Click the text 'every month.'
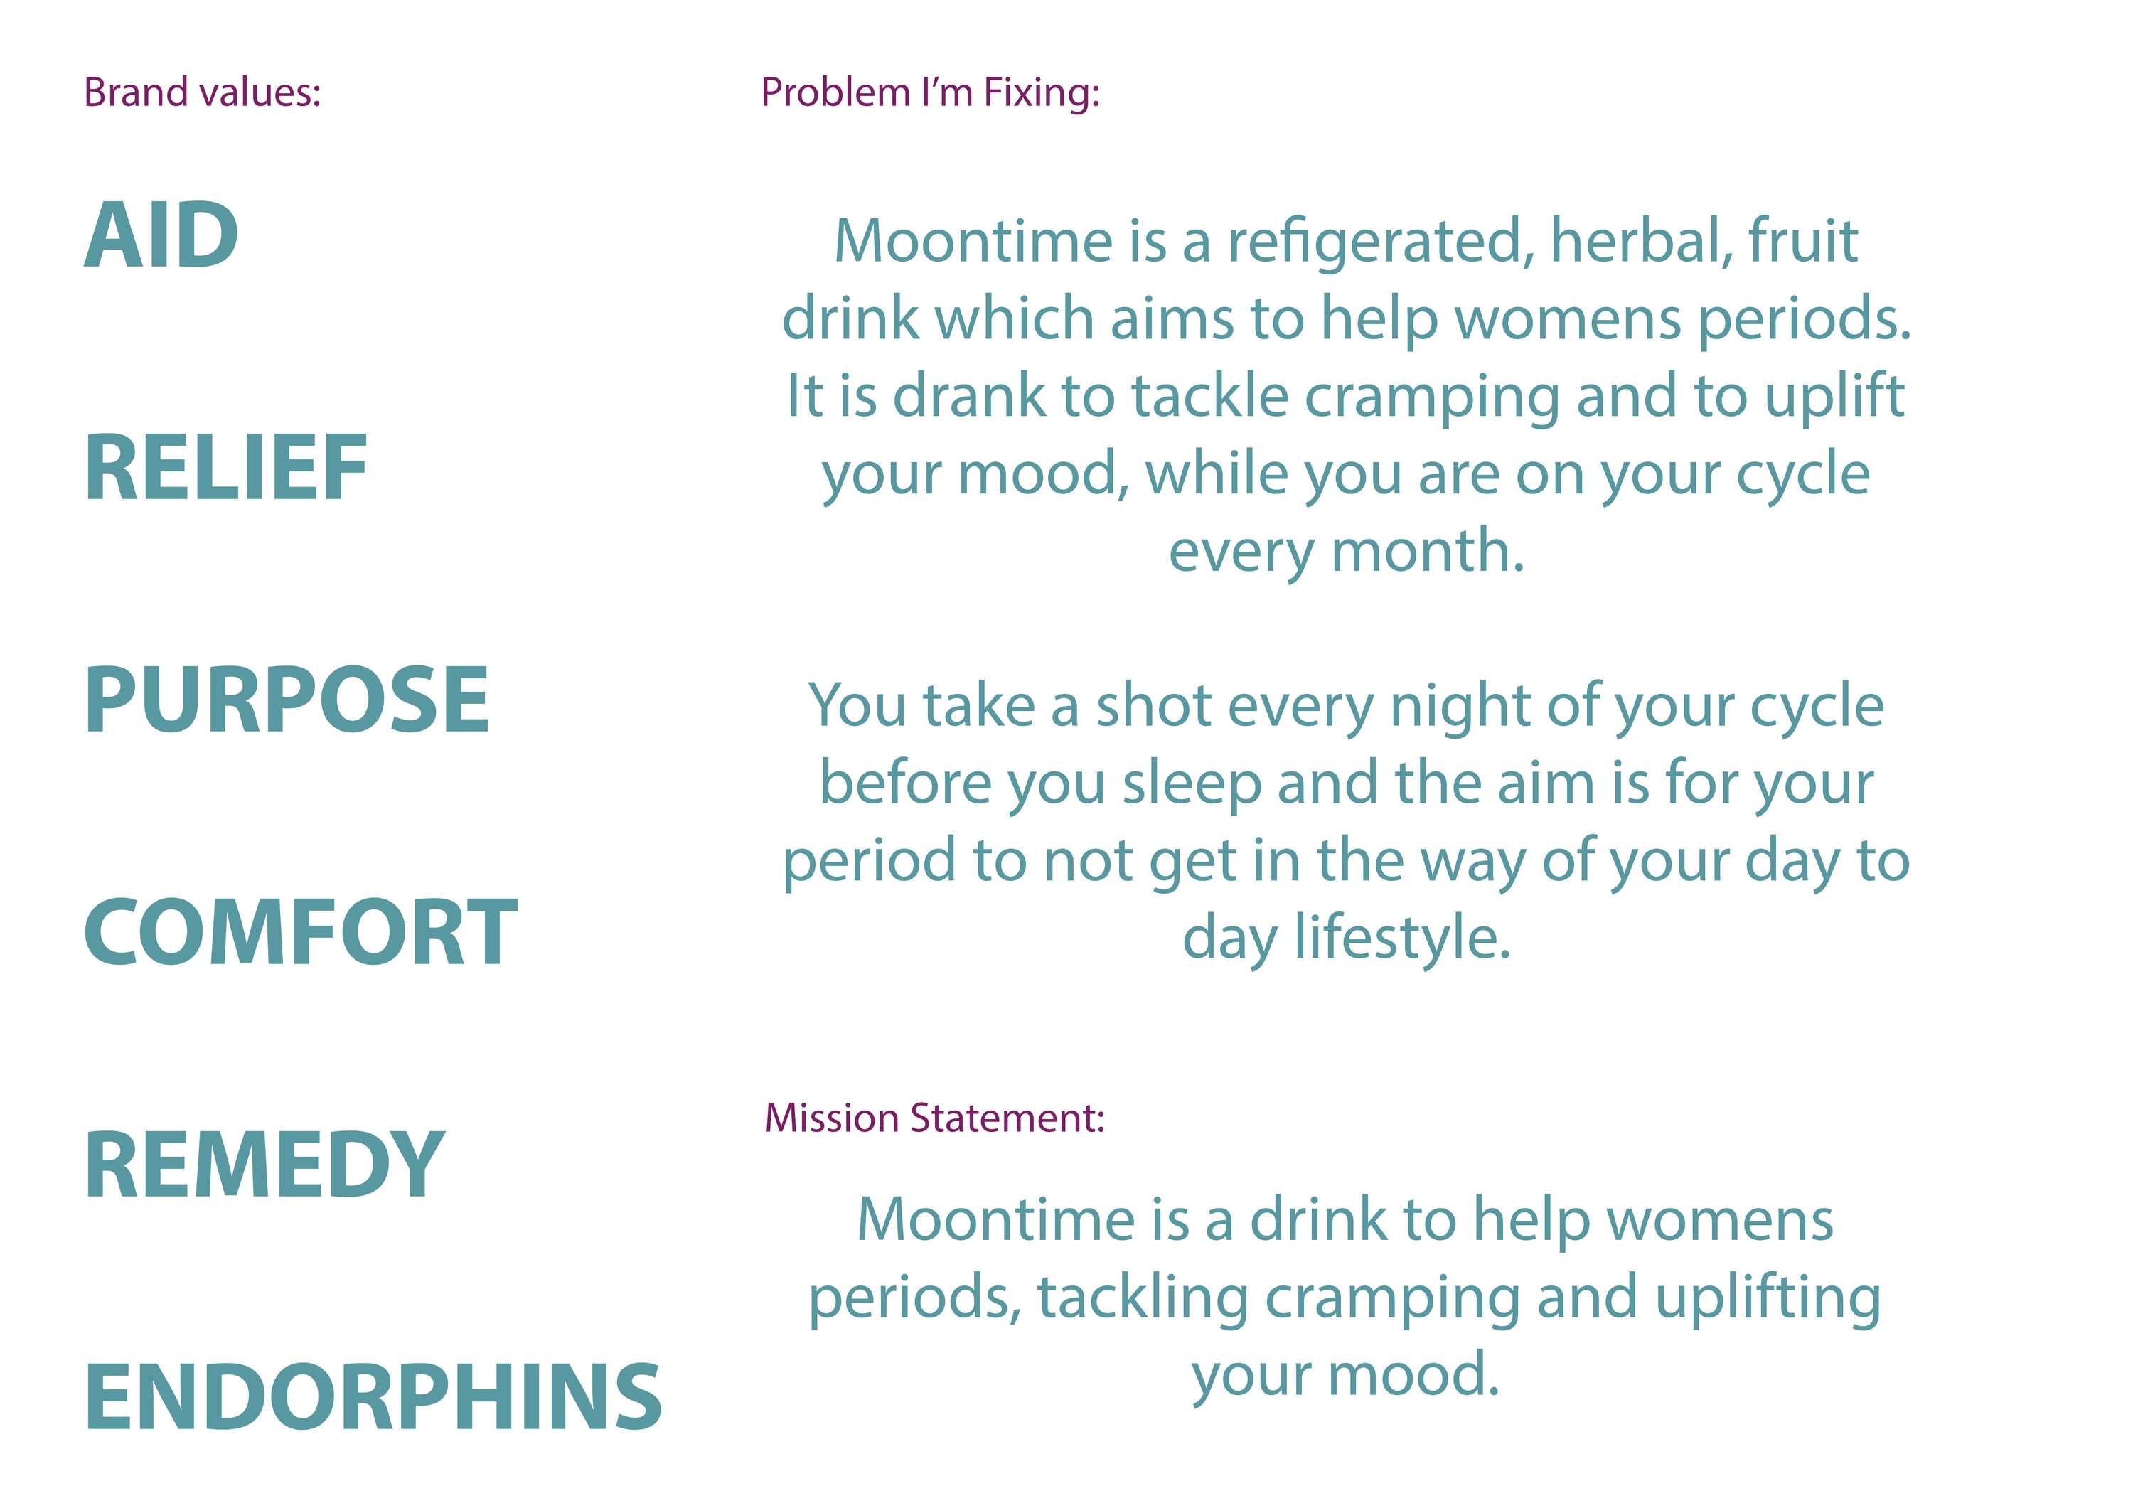The height and width of the screenshot is (1508, 2133). click(1346, 552)
